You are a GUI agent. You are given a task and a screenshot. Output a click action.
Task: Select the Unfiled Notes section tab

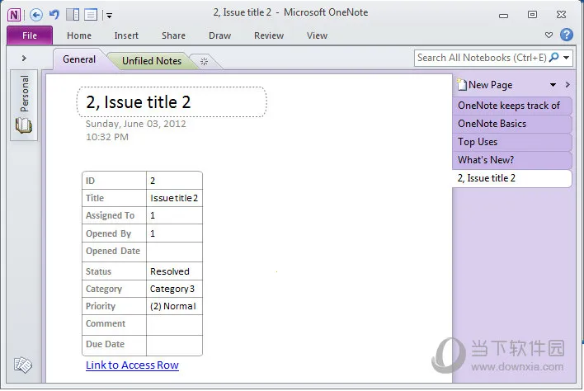151,61
